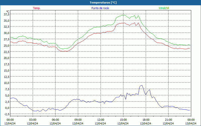Click the 06:00 time axis label

click(x=55, y=120)
